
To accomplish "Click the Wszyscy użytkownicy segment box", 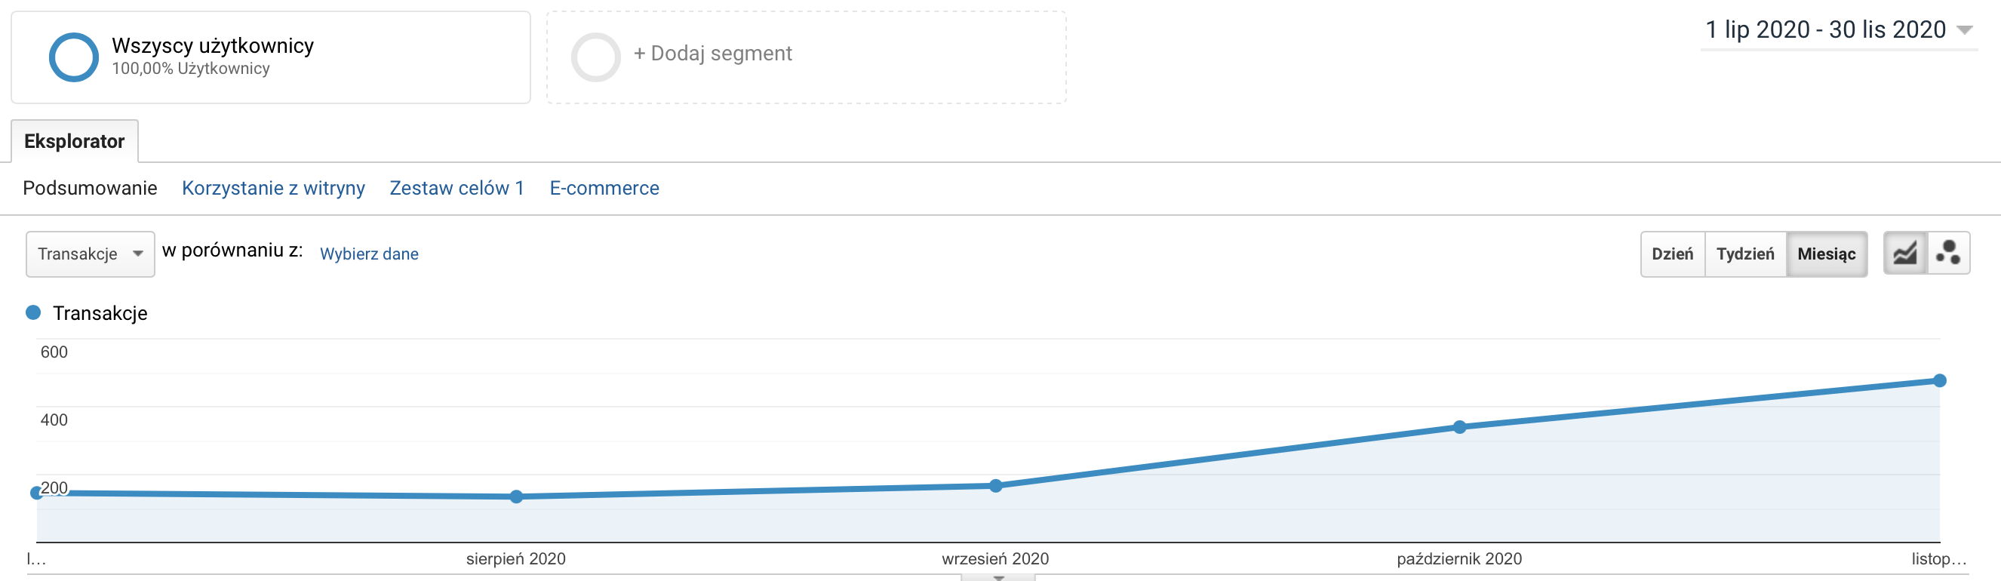I will (x=270, y=57).
